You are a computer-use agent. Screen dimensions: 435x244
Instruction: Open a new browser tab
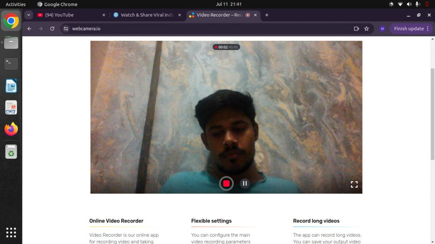(x=266, y=15)
